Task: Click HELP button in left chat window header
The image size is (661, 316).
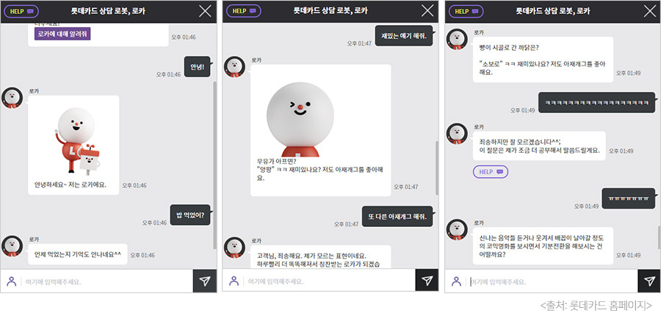Action: 21,11
